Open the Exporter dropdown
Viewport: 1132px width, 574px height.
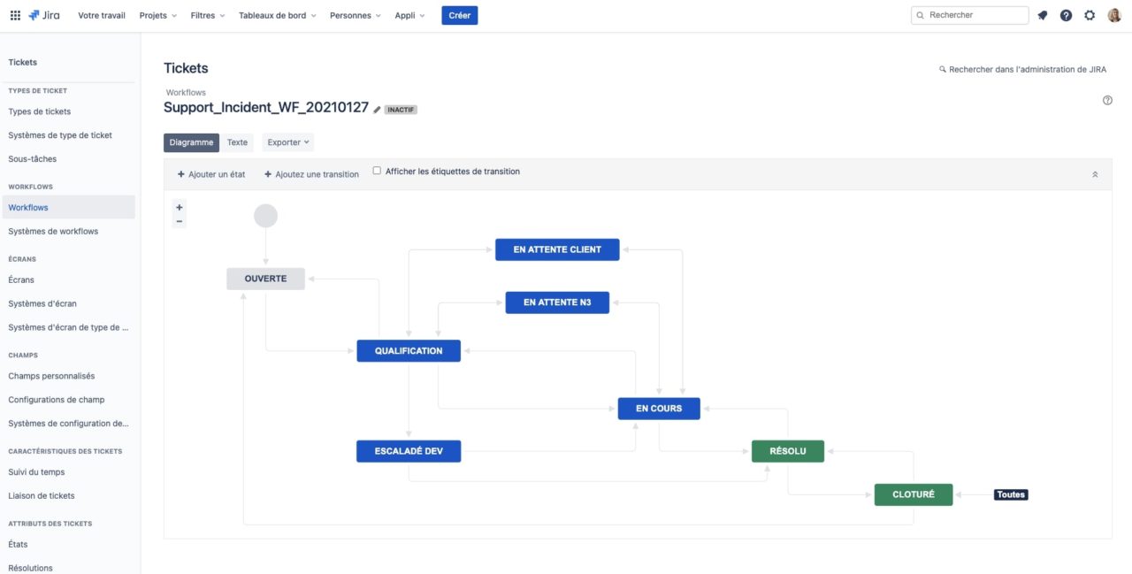click(285, 142)
